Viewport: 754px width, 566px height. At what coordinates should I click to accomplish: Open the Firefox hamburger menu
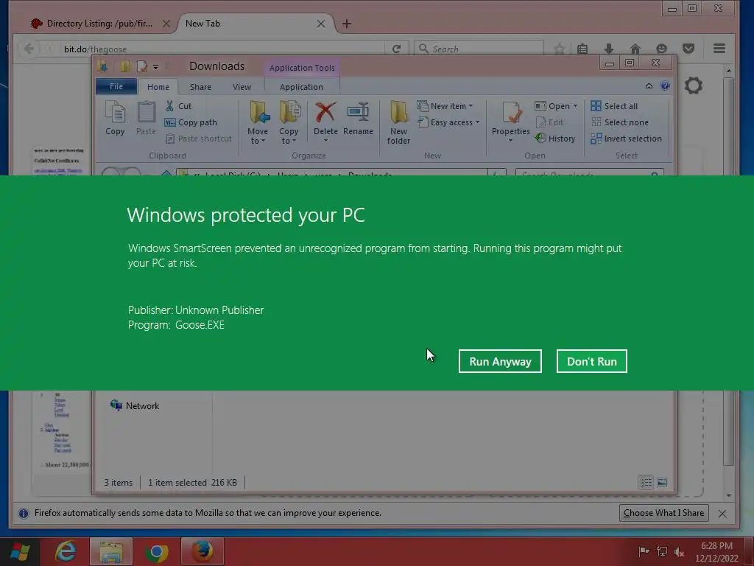[719, 49]
